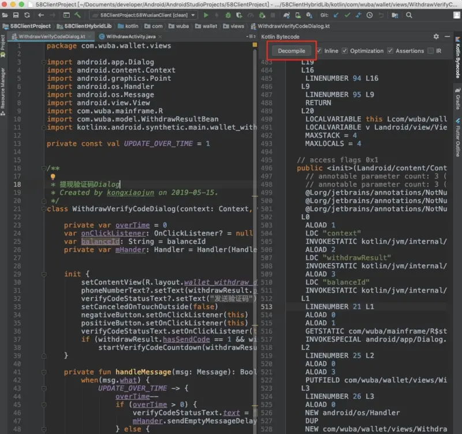Image resolution: width=462 pixels, height=434 pixels.
Task: Click the yellow warning indicator above scrollbar
Action: (x=255, y=45)
